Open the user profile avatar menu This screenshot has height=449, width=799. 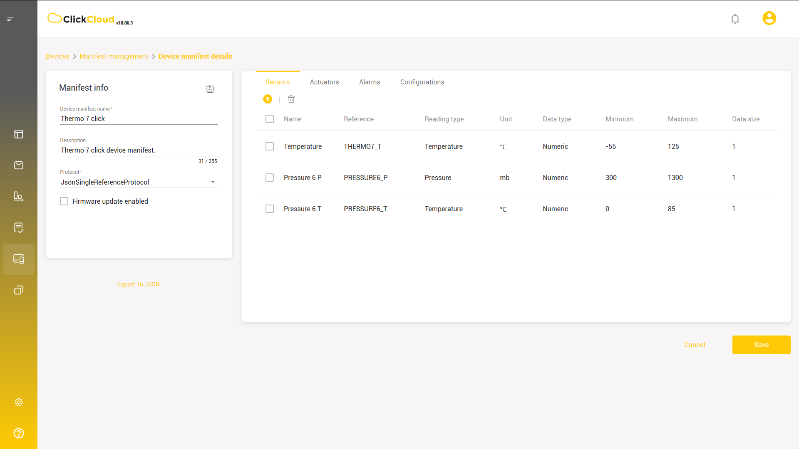769,18
